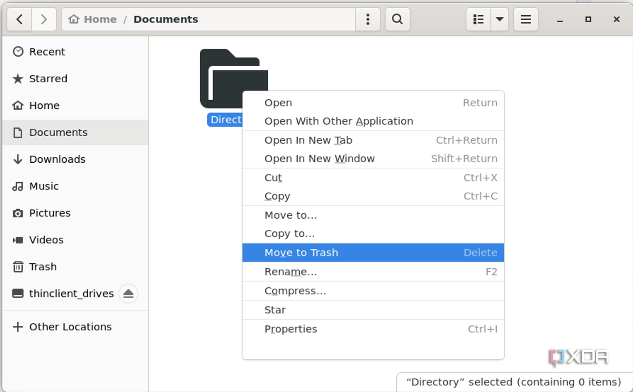Open With Other Application from context menu
This screenshot has width=633, height=392.
[338, 121]
